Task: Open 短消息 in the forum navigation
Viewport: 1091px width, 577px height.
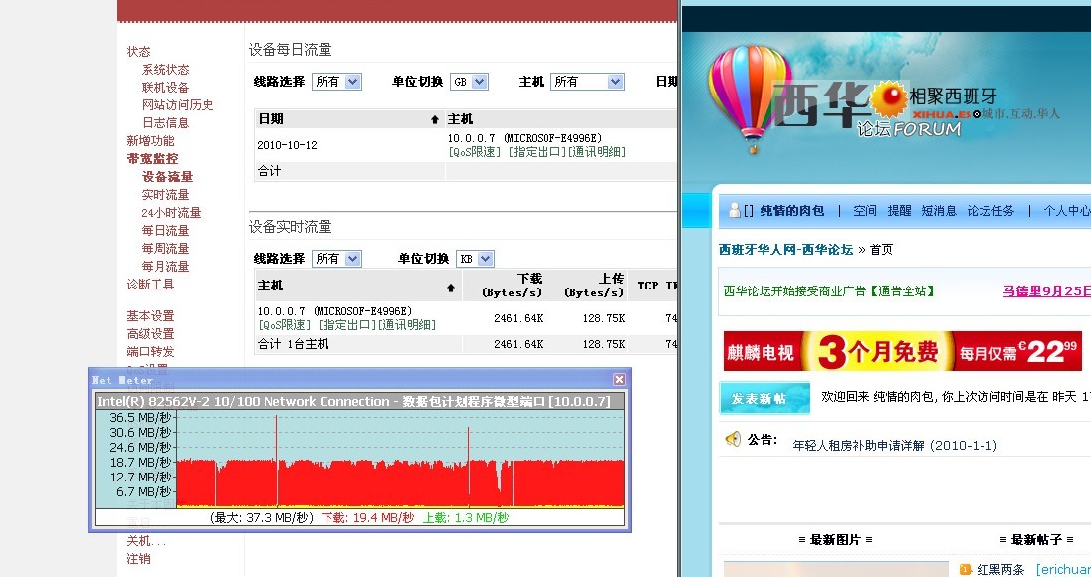Action: (x=938, y=211)
